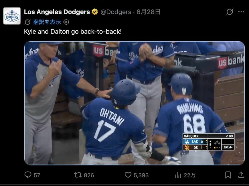Open the three-dot more options menu
Screen dimensions: 249x186
[241, 11]
